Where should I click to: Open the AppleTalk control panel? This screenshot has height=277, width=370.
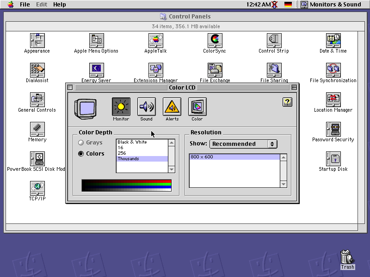pyautogui.click(x=156, y=41)
